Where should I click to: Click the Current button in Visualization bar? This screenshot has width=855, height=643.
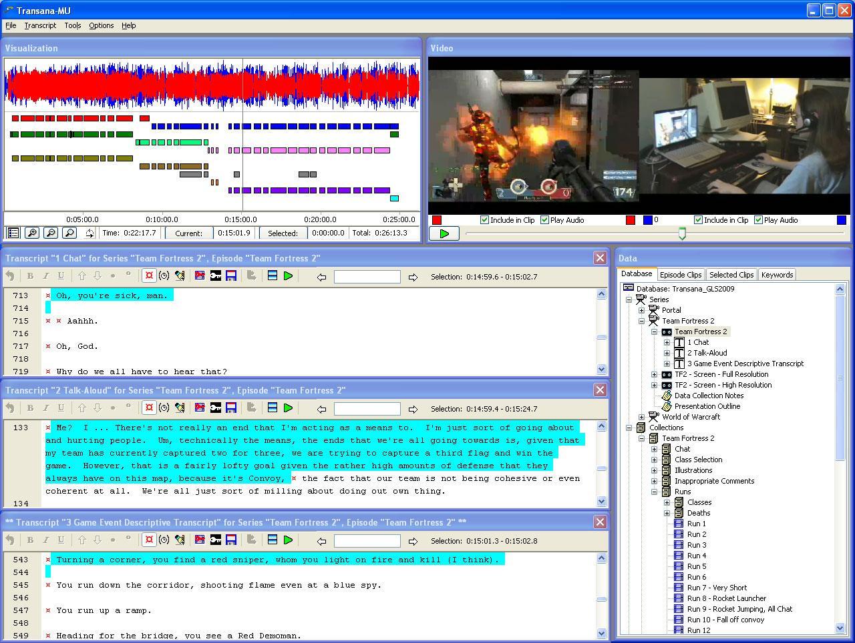[189, 233]
